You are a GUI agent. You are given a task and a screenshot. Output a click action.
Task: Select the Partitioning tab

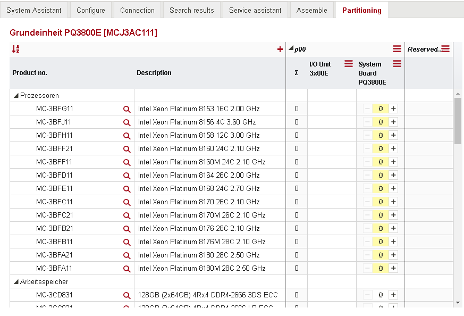[362, 10]
